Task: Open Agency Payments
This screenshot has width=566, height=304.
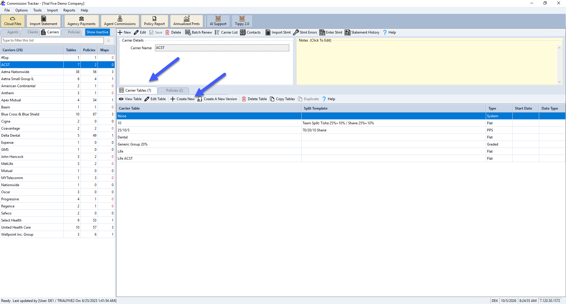Action: pos(81,21)
